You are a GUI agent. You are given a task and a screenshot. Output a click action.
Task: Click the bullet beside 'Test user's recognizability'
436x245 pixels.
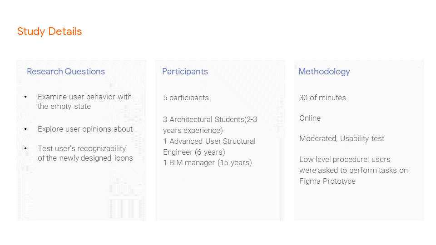(x=26, y=149)
